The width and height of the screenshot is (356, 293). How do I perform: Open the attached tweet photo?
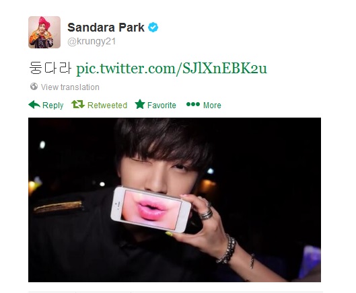click(x=174, y=200)
